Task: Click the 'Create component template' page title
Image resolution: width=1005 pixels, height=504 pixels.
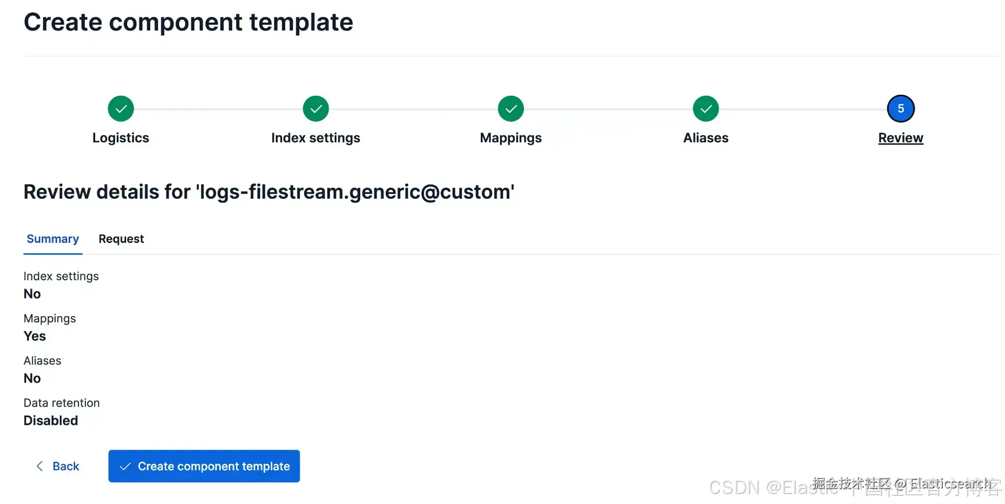Action: tap(188, 23)
